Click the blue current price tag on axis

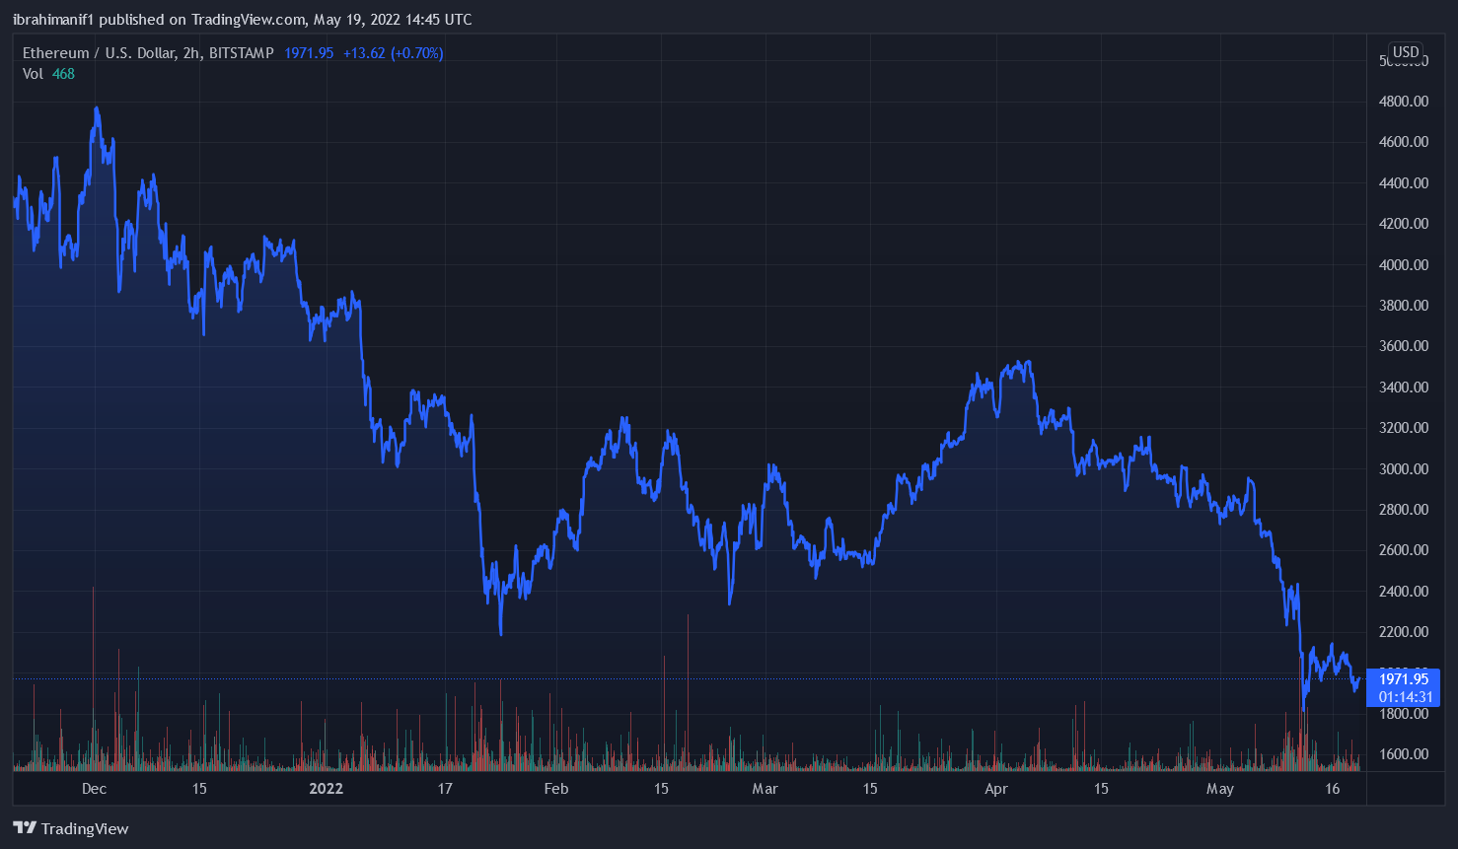point(1403,678)
